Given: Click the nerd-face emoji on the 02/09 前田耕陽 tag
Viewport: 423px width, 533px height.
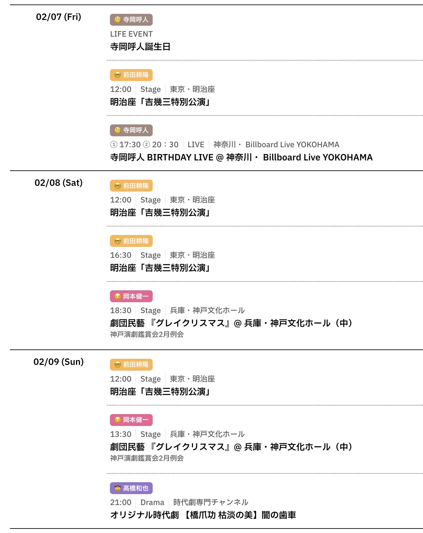Looking at the screenshot, I should 118,365.
